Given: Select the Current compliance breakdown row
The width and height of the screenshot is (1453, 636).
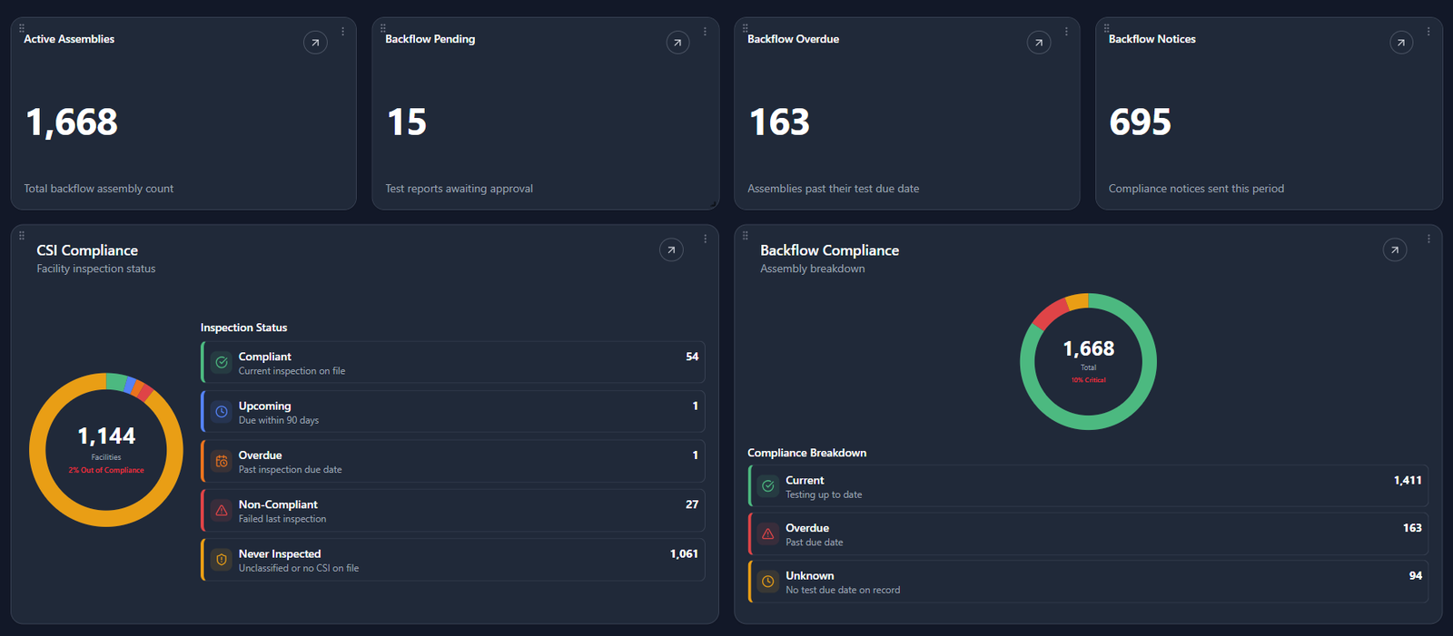Looking at the screenshot, I should coord(1088,486).
